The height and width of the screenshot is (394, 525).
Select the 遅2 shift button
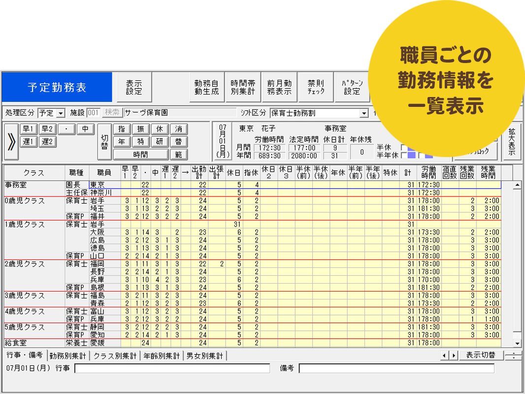pos(48,142)
